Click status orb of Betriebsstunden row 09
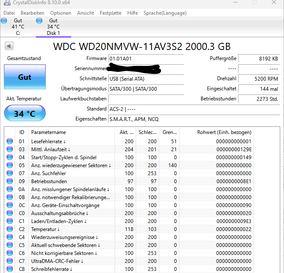 [10, 181]
